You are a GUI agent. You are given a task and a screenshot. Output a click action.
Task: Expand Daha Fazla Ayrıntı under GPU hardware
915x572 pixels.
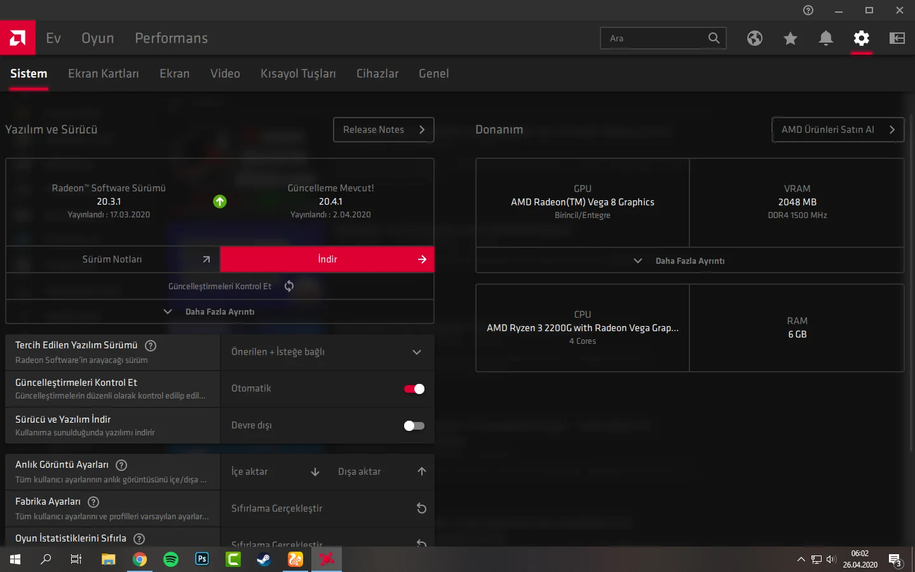tap(689, 261)
